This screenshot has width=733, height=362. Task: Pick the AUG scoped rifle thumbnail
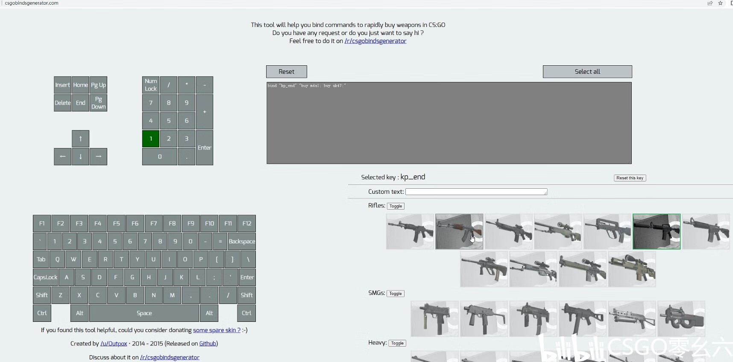pos(484,269)
